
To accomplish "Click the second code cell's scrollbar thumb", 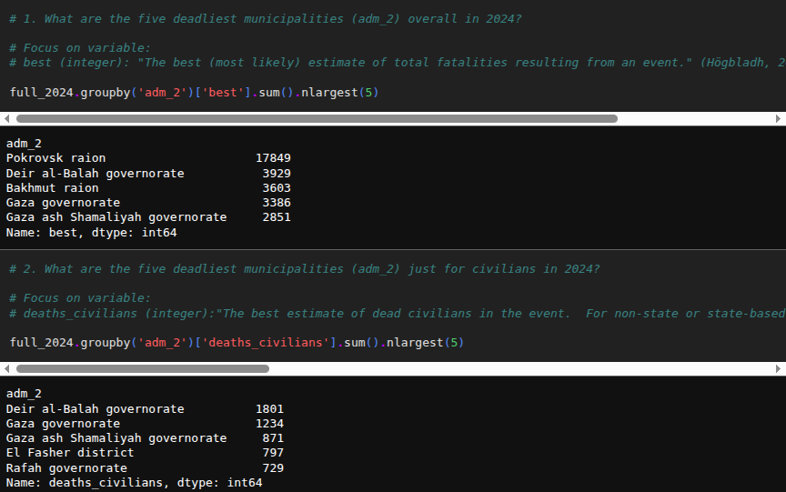I will pyautogui.click(x=143, y=368).
